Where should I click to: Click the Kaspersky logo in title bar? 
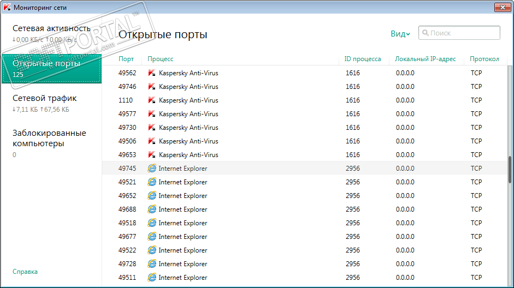pos(7,7)
